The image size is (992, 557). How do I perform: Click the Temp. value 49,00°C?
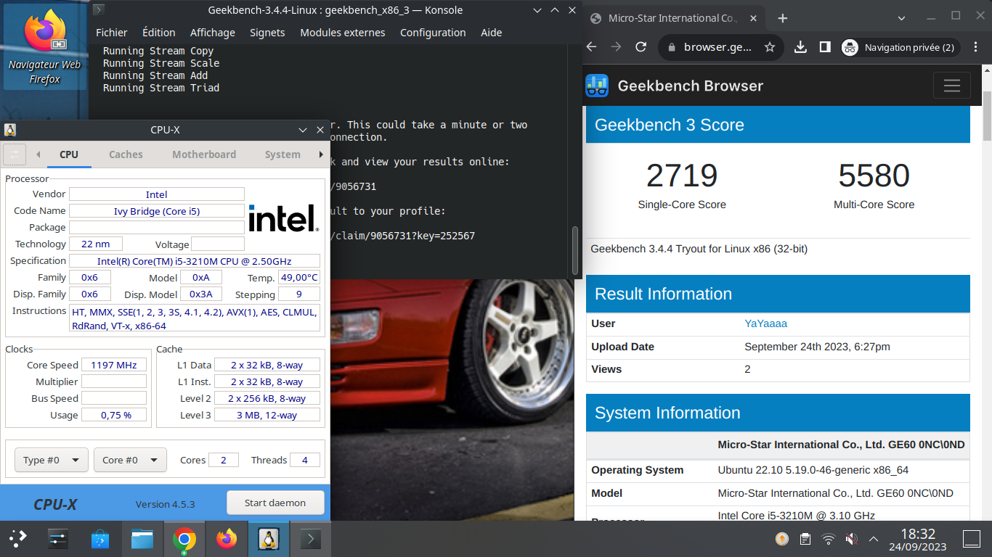click(x=299, y=277)
